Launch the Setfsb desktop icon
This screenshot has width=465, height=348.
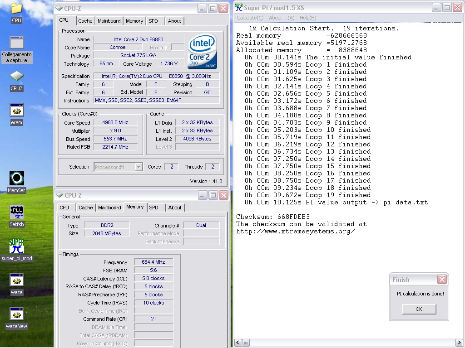pyautogui.click(x=17, y=212)
